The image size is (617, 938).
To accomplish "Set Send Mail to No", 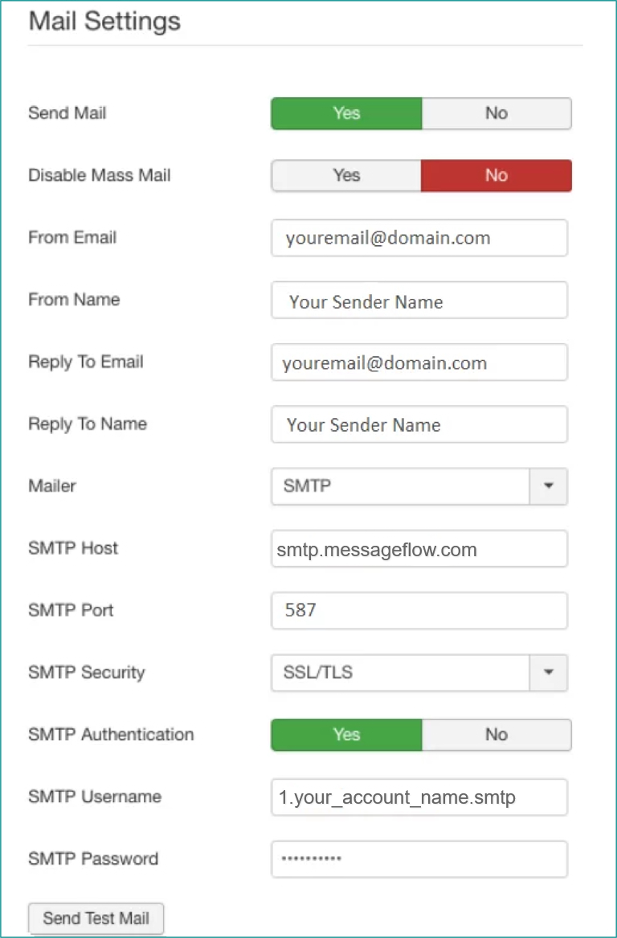I will 496,113.
